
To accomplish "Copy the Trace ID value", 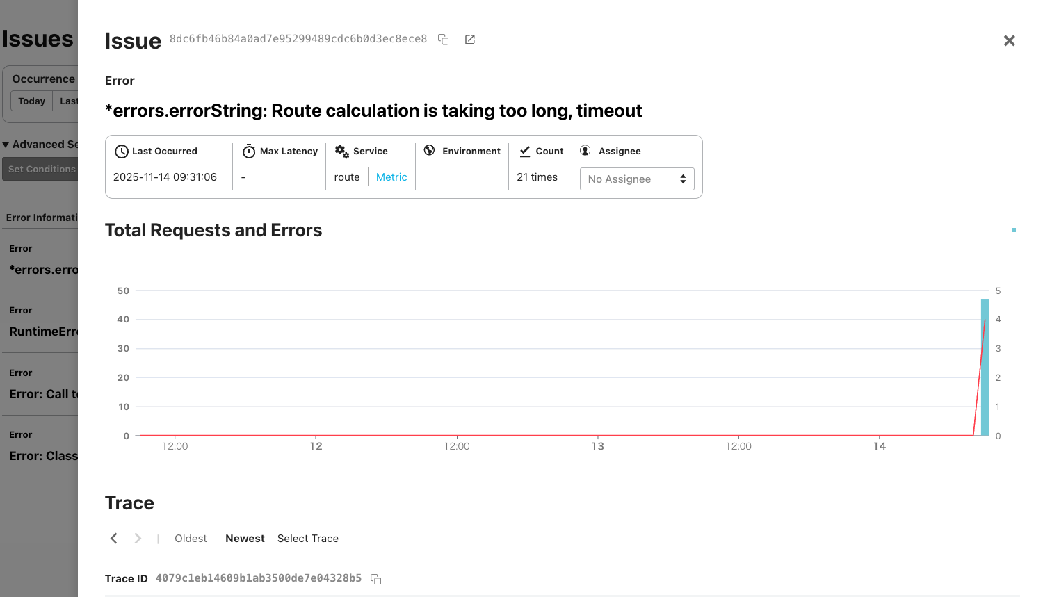I will pos(376,579).
